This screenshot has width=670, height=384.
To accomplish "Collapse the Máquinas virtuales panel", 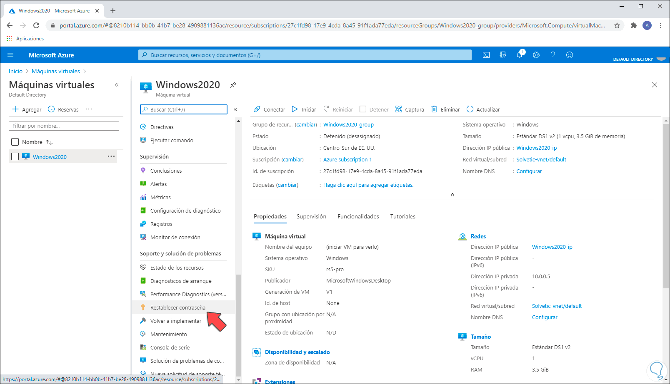I will [x=117, y=85].
